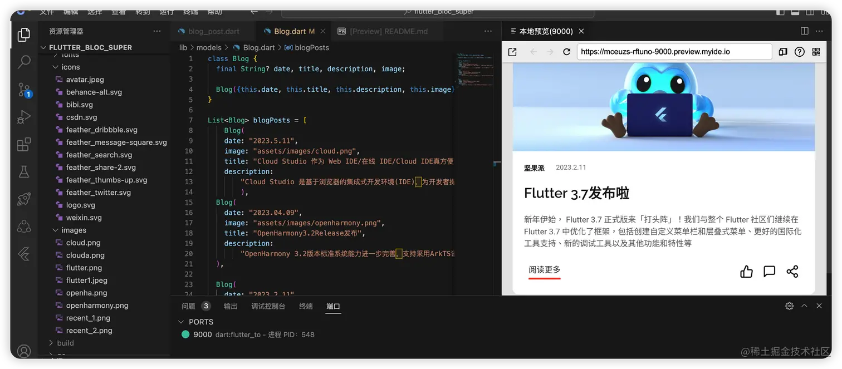
Task: Like the Flutter 3.7 blog post
Action: point(746,272)
